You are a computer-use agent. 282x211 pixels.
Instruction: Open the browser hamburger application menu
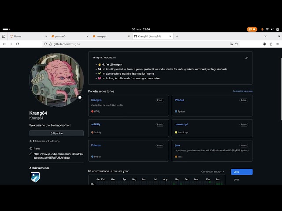[x=278, y=44]
